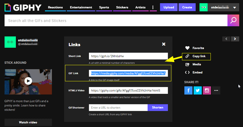Close the Links dialog
This screenshot has height=127, width=243.
(x=164, y=44)
